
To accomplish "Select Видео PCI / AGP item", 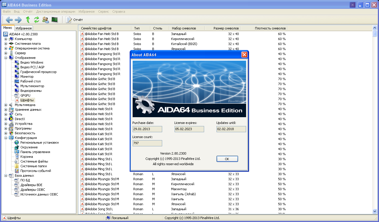I will 32,67.
